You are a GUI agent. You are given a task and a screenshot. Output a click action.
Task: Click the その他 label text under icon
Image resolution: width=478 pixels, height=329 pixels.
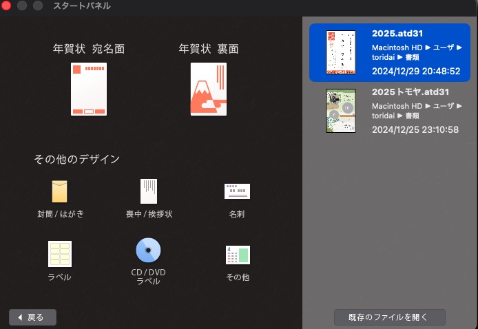[x=238, y=277]
